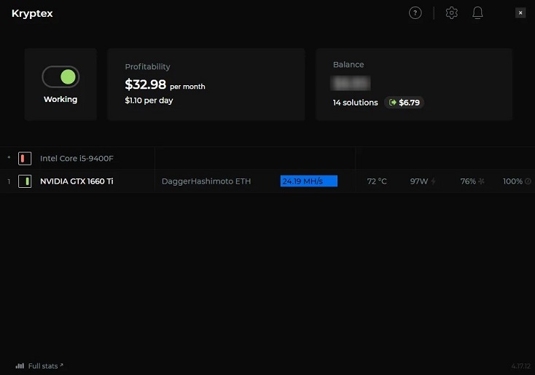Open settings via the gear icon
Screen dimensions: 535x375
tap(452, 13)
